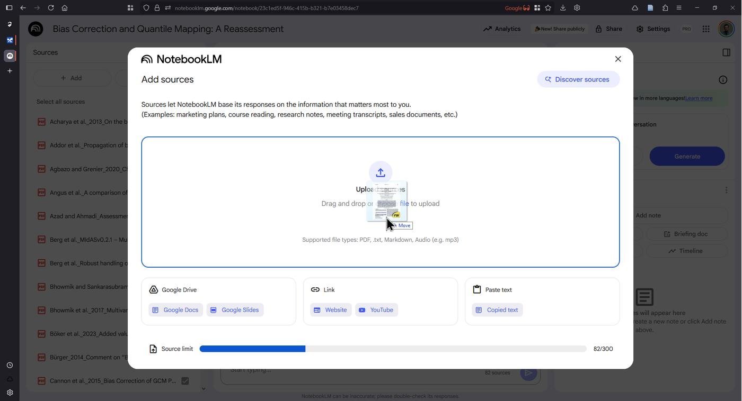Click the Source limit file icon

tap(153, 349)
